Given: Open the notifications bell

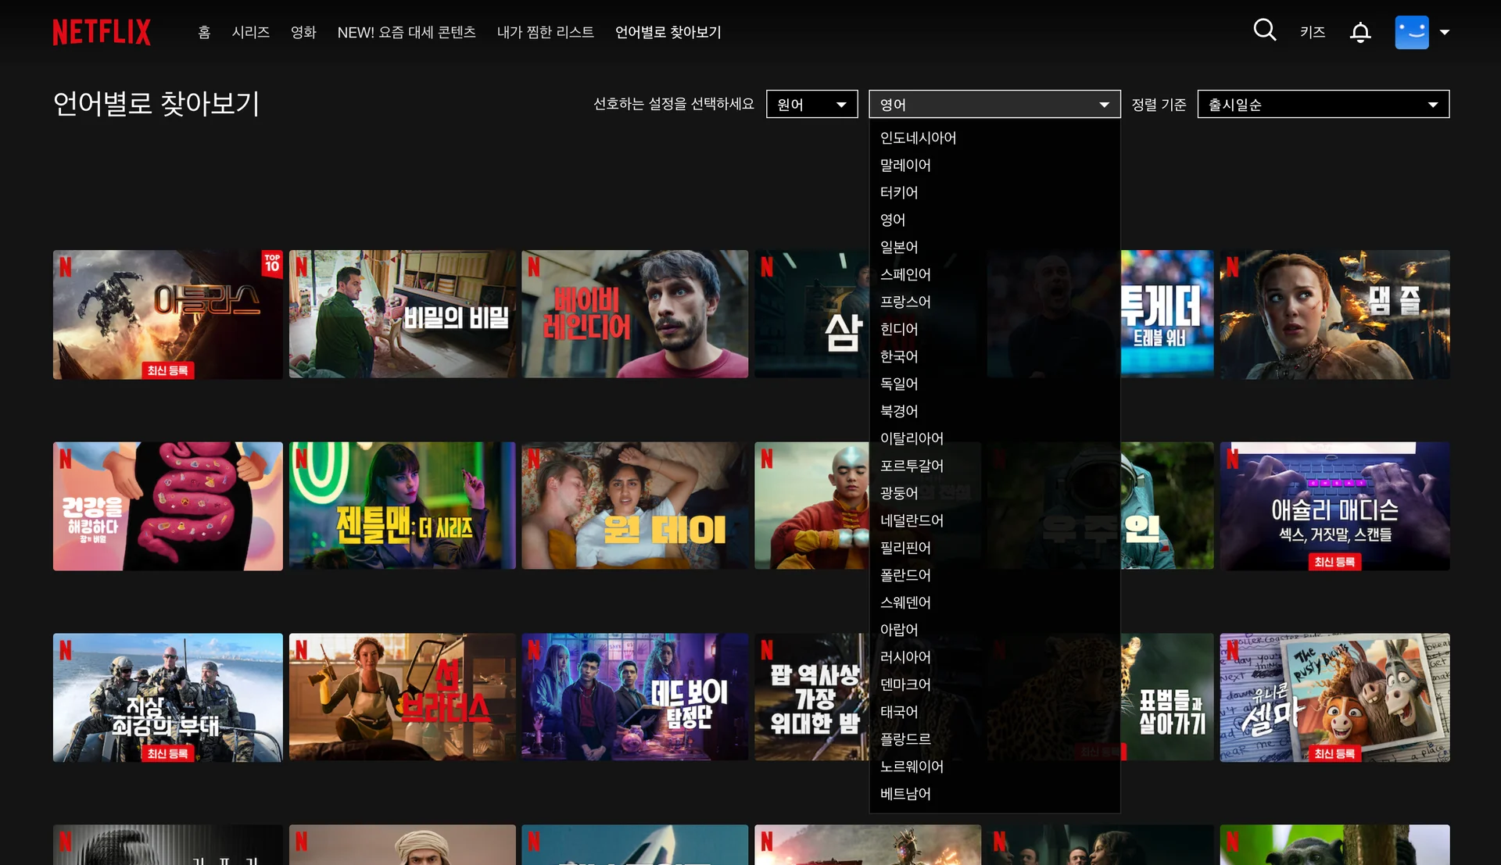Looking at the screenshot, I should pyautogui.click(x=1360, y=32).
